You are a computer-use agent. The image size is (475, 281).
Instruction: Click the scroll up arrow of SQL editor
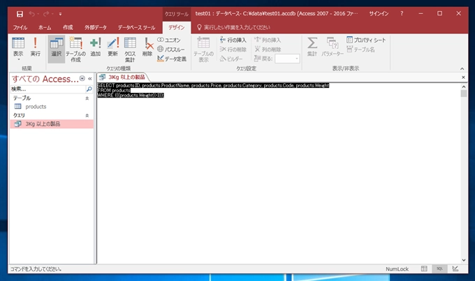pyautogui.click(x=464, y=86)
